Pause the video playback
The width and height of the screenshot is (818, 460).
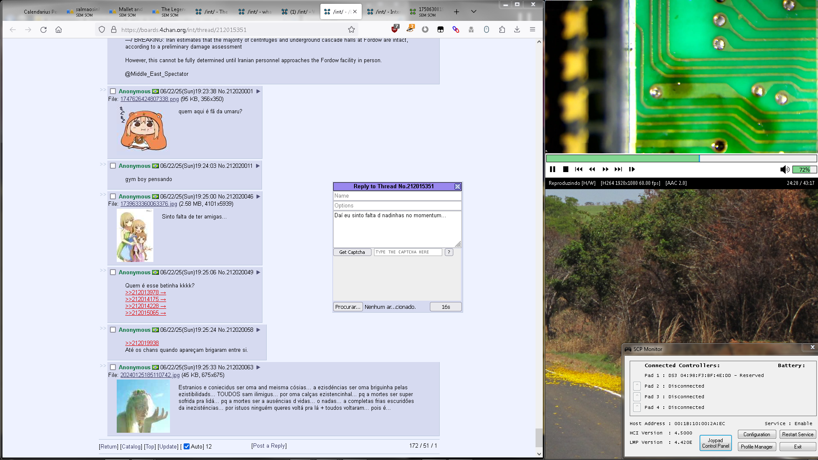click(553, 170)
